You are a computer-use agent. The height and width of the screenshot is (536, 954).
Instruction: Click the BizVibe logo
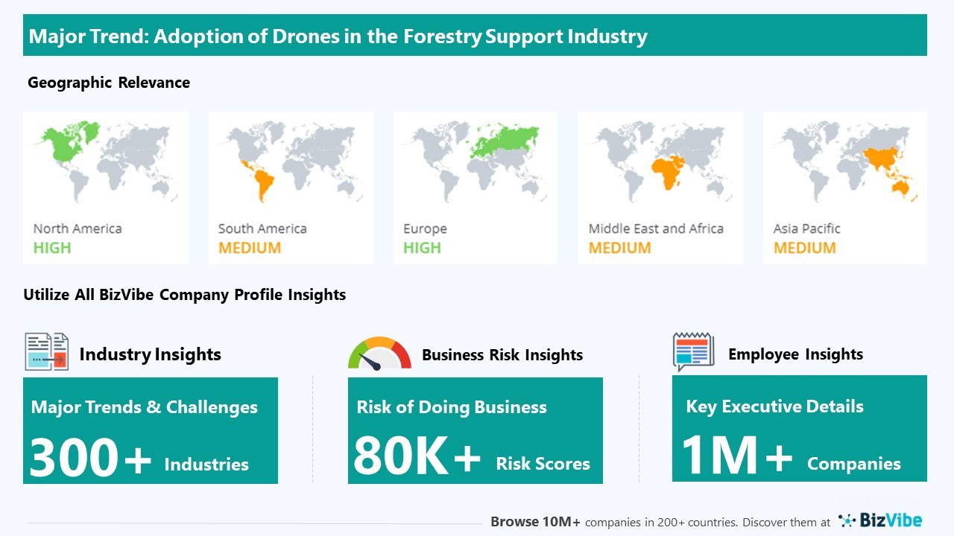click(x=880, y=520)
